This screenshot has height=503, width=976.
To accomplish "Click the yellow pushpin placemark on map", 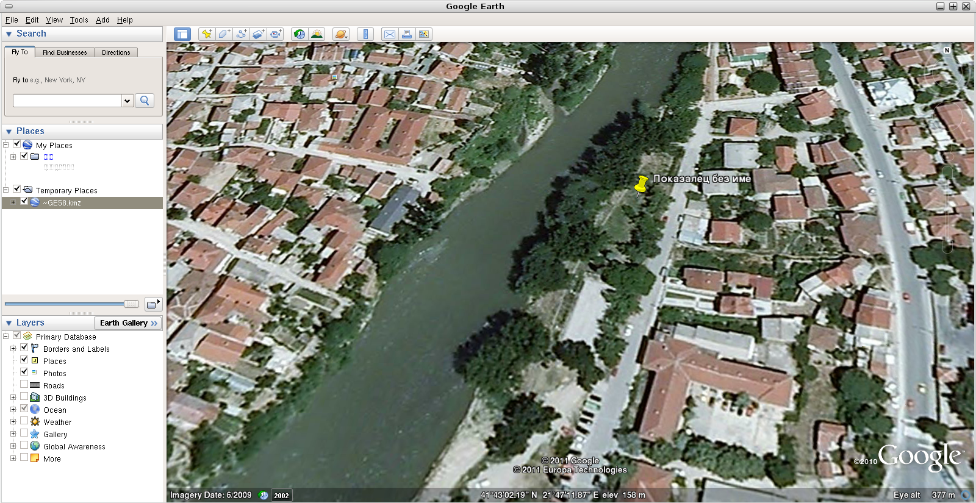I will (x=640, y=185).
